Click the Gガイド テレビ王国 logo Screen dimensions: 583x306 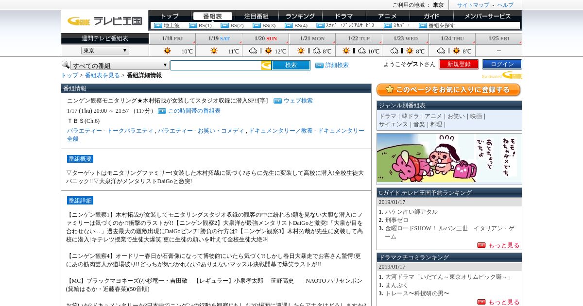(104, 21)
